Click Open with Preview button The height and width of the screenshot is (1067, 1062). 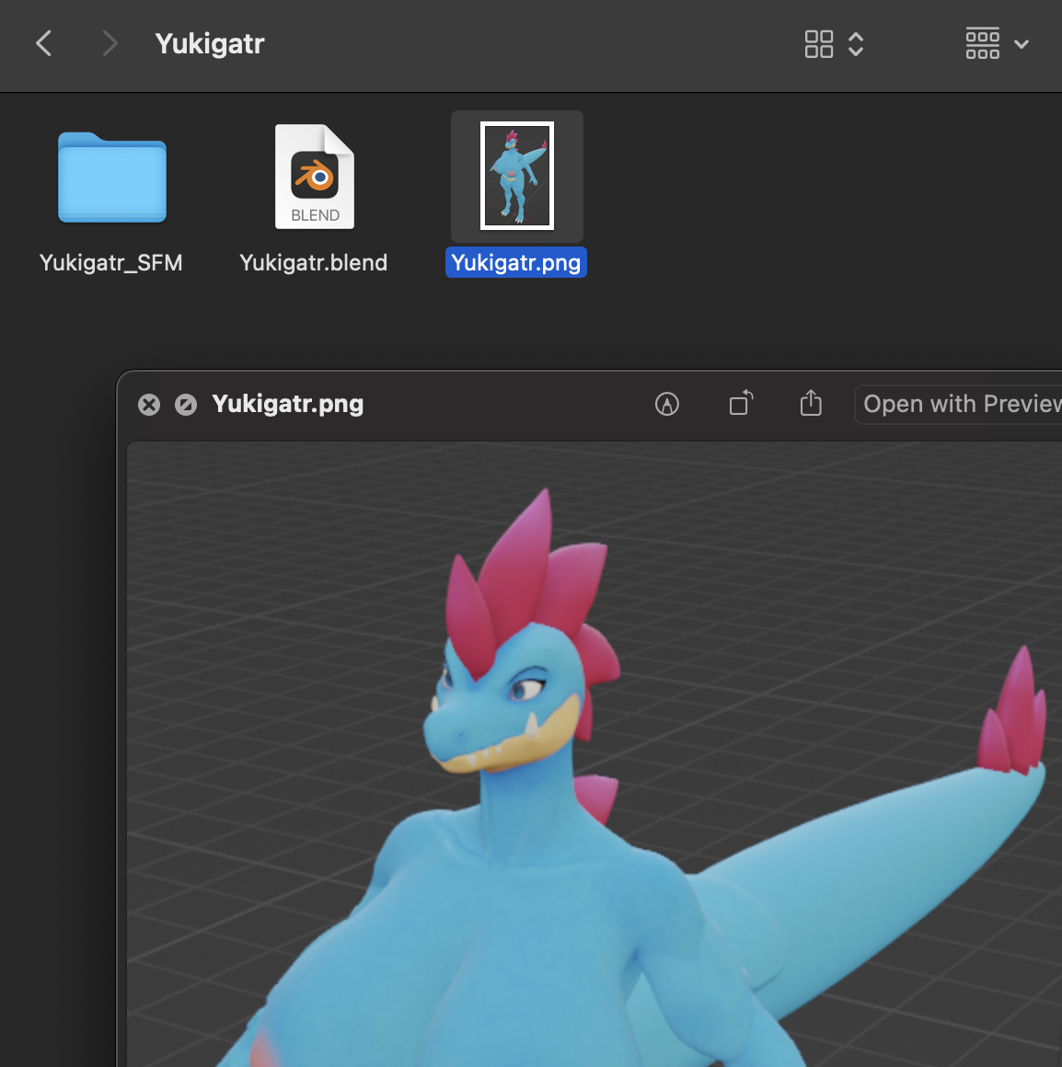(x=959, y=404)
